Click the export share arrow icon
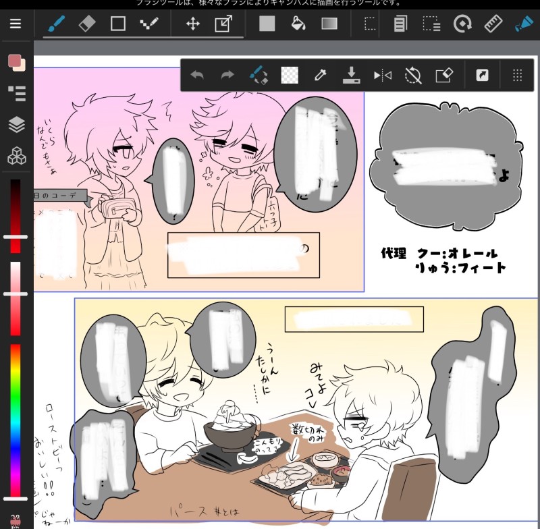Image resolution: width=540 pixels, height=529 pixels. point(482,75)
